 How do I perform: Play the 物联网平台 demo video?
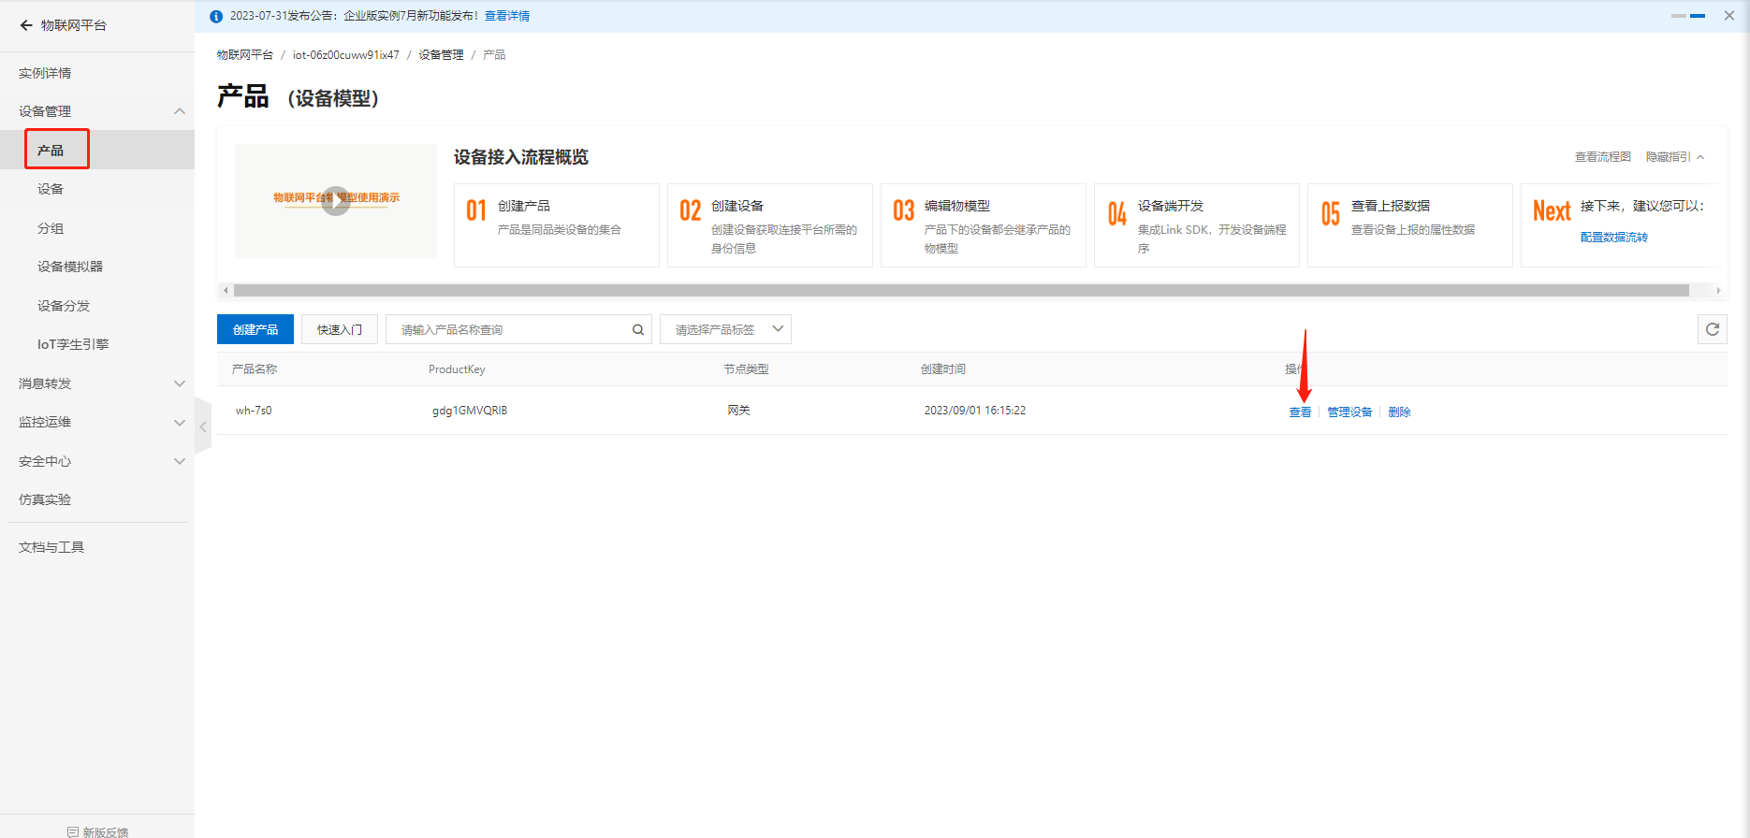point(336,200)
